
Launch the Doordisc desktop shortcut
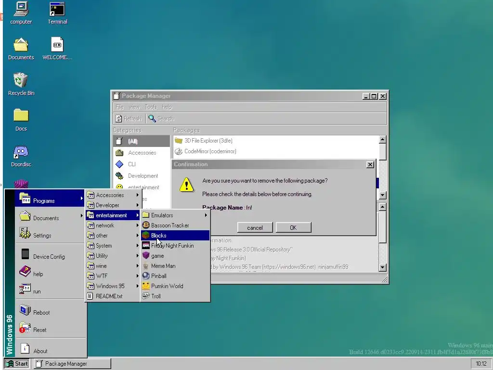21,156
